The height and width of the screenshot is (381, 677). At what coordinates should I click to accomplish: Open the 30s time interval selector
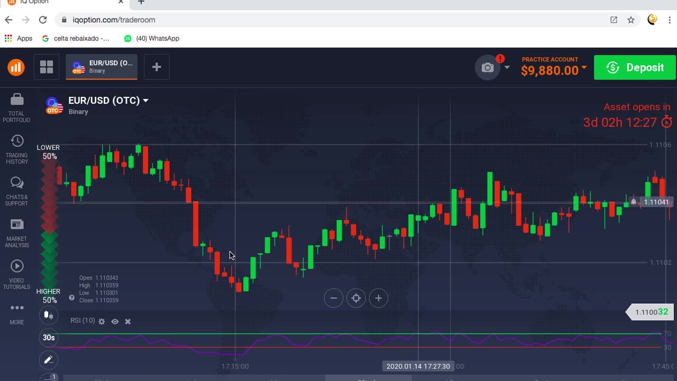click(x=49, y=338)
